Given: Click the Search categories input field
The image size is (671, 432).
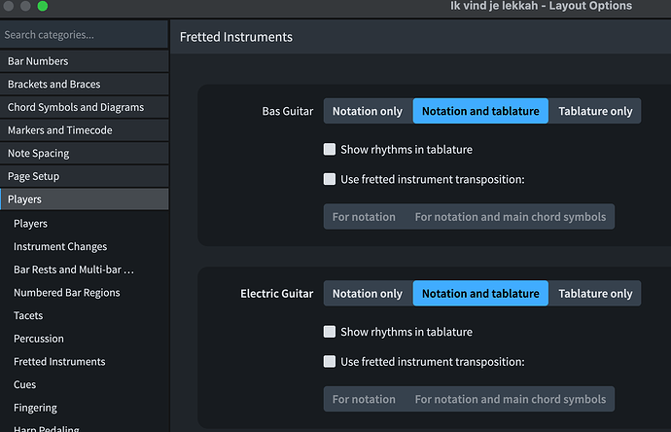Looking at the screenshot, I should 84,35.
